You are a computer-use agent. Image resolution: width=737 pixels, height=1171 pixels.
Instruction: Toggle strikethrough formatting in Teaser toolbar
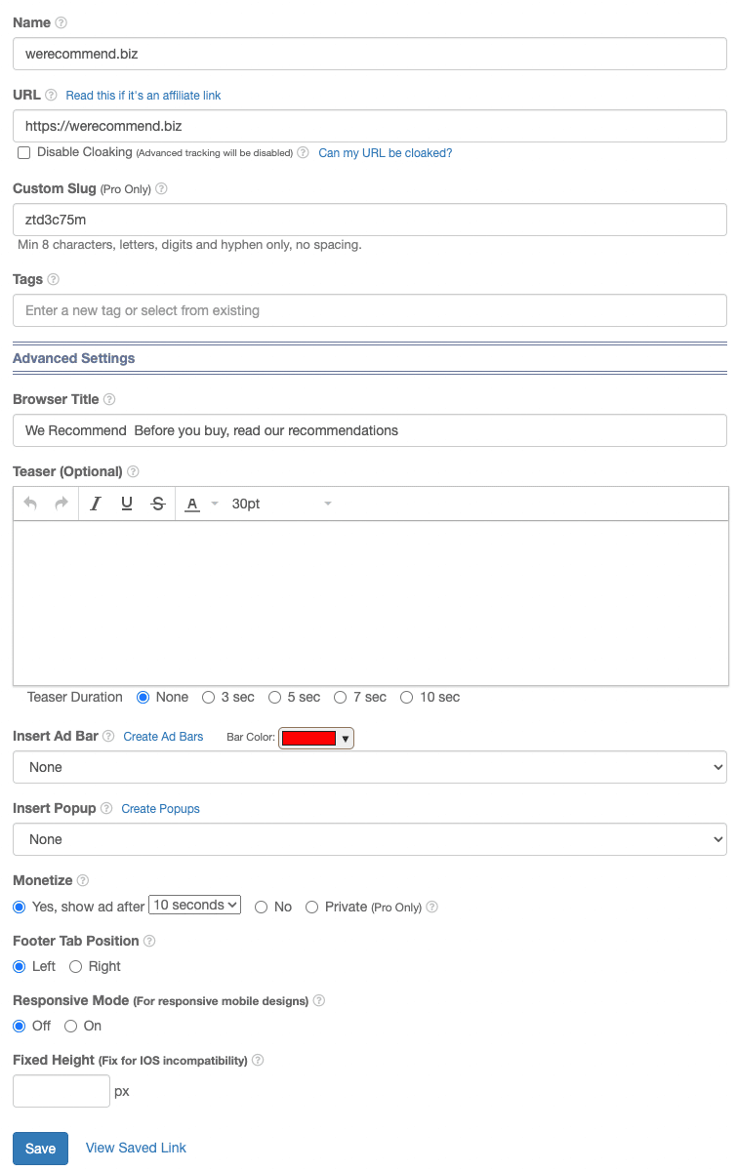(x=158, y=504)
